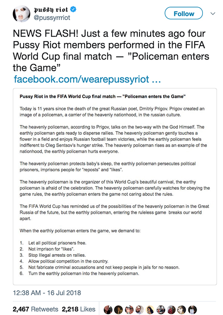Click the pussy riot display name
The width and height of the screenshot is (223, 315).
(51, 9)
